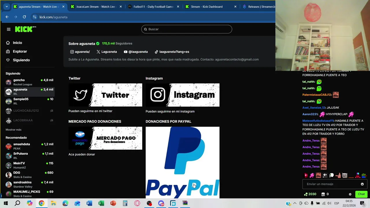Click username Axel_Xeneize_12 in chat

click(x=314, y=108)
